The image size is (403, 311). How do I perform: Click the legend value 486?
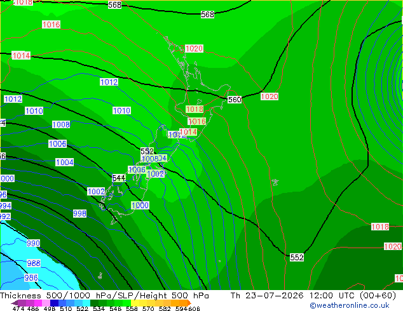click(x=33, y=308)
